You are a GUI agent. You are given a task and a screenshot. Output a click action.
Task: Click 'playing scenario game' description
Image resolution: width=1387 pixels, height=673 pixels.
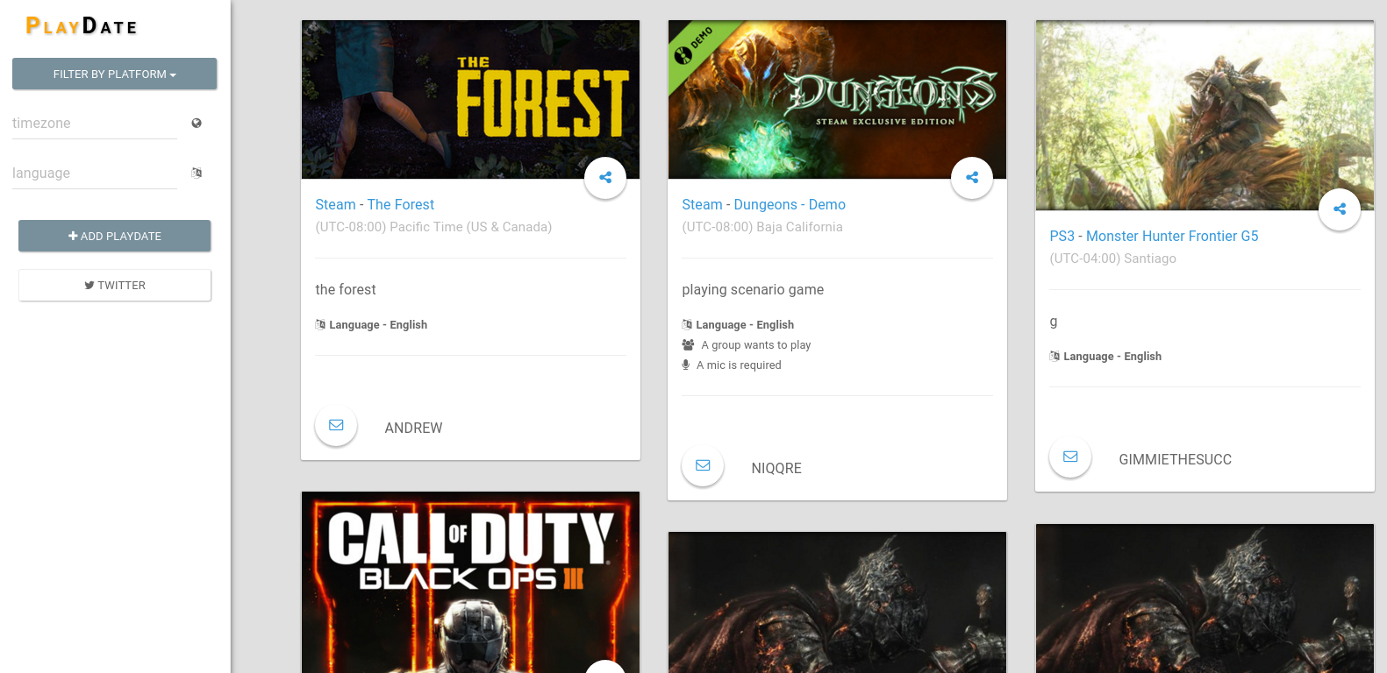[x=753, y=290]
